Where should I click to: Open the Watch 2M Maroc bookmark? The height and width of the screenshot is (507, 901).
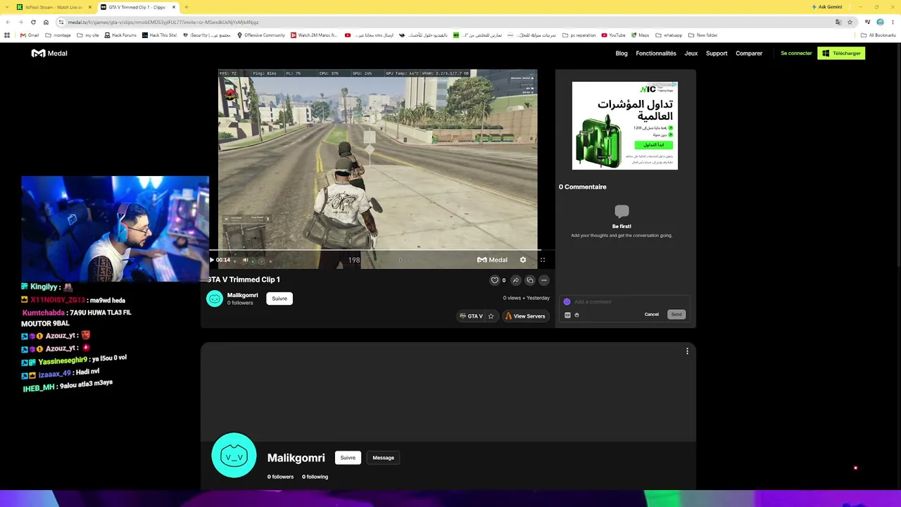[x=314, y=35]
